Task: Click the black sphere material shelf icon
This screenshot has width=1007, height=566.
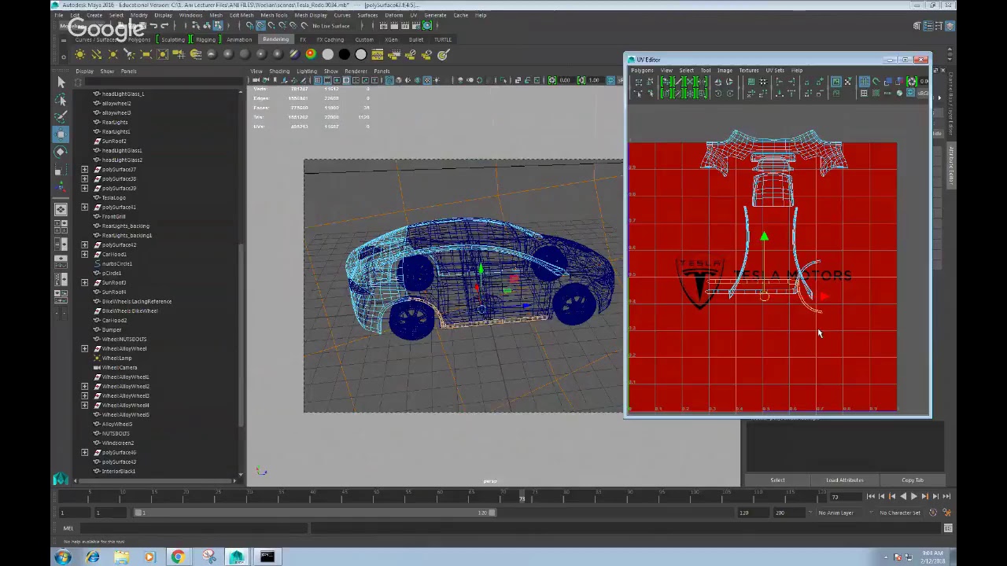Action: coord(344,54)
